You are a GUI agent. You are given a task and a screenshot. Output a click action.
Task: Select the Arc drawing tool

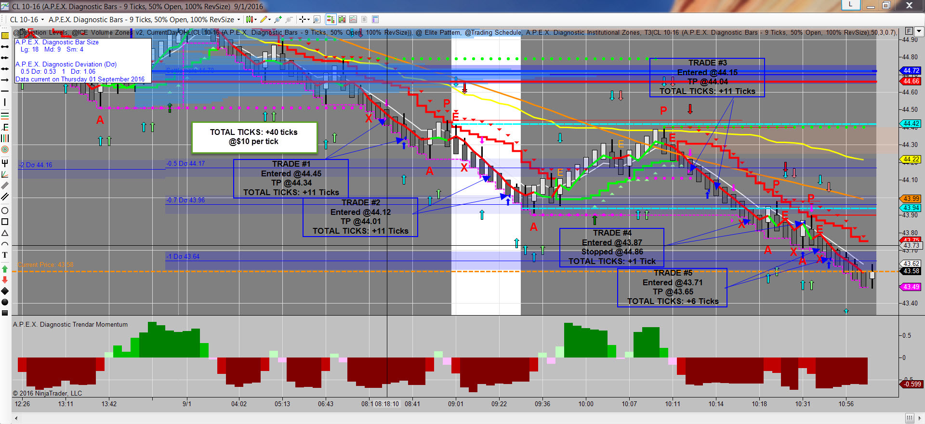tap(5, 244)
